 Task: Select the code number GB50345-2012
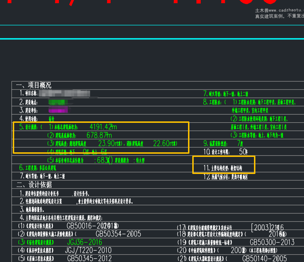(89, 258)
